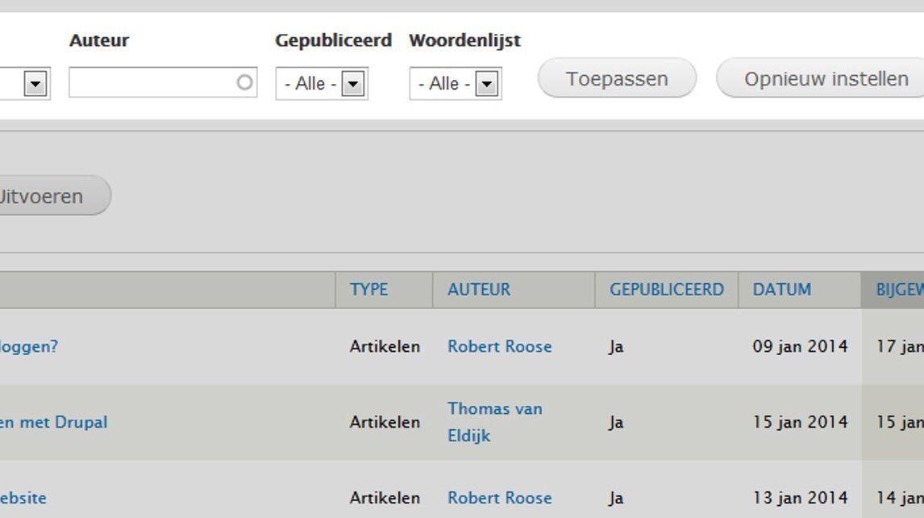Focus the Auteur text input field
Screen dimensions: 924x518
click(163, 82)
